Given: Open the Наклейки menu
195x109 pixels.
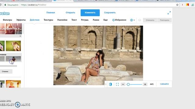Looking at the screenshot, I should click(62, 20).
